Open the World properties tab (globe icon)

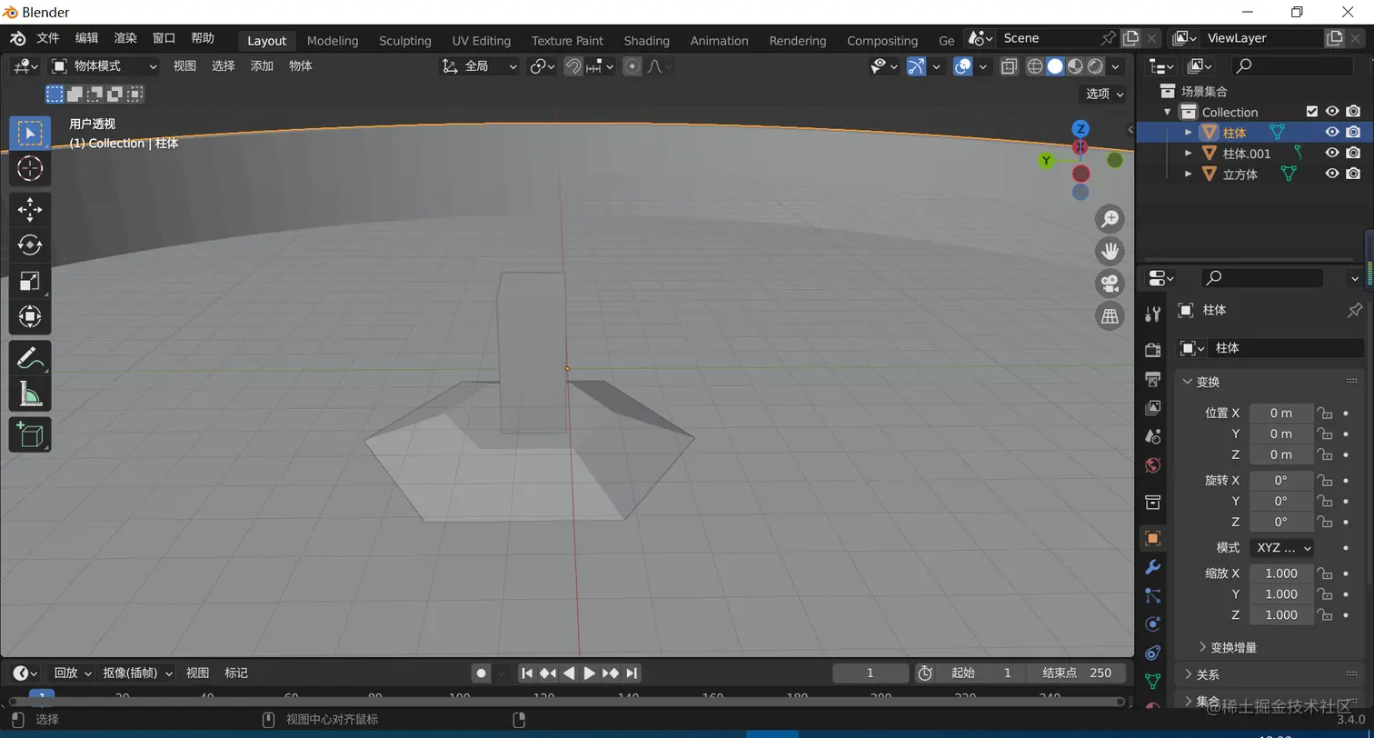(1153, 465)
